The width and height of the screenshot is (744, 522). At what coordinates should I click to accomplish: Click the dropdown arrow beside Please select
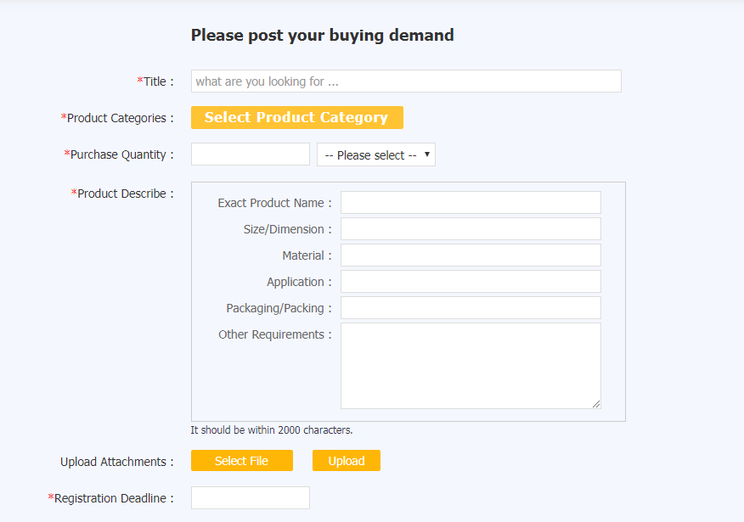[427, 154]
